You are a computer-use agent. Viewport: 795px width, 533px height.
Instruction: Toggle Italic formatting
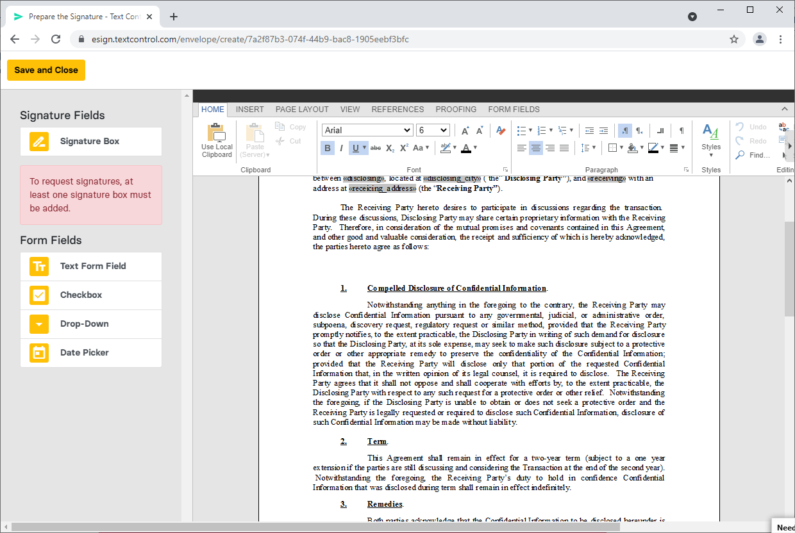(341, 148)
